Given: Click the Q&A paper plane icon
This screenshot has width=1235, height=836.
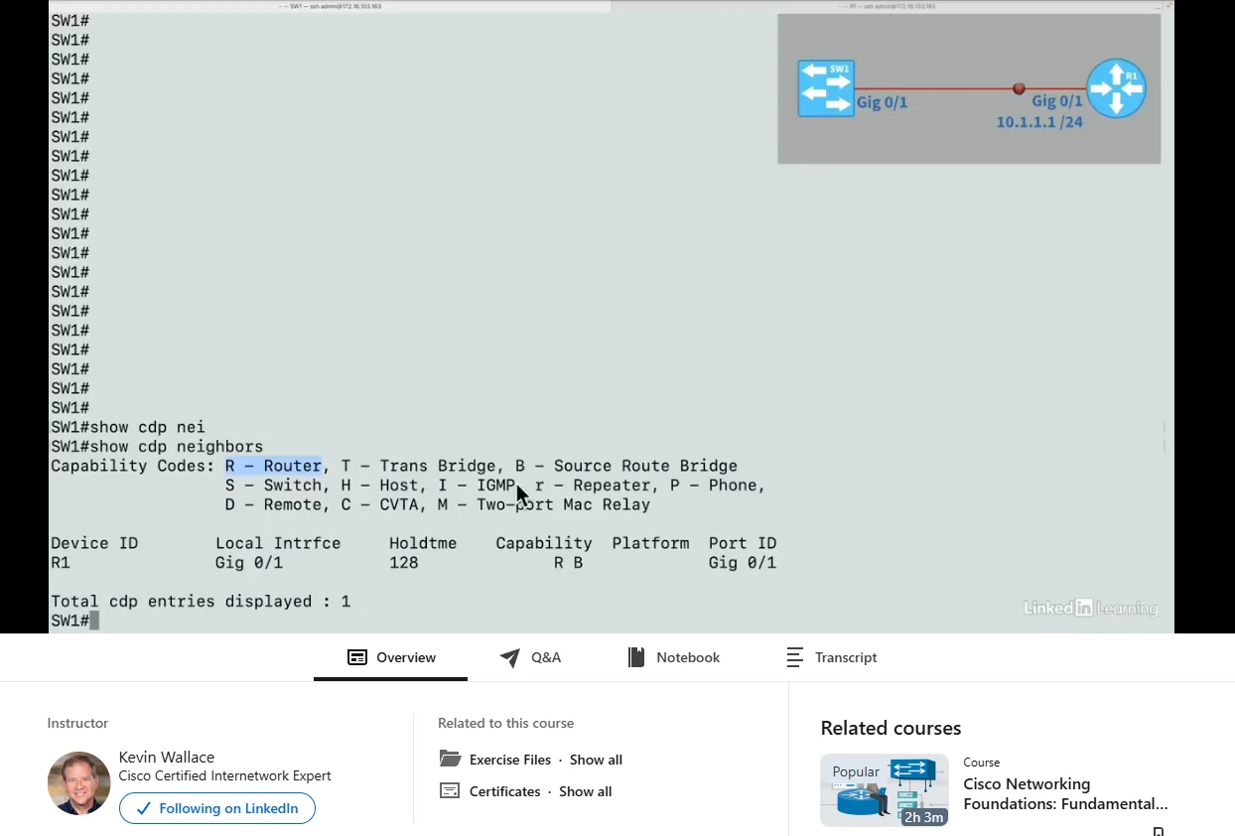Looking at the screenshot, I should (510, 657).
